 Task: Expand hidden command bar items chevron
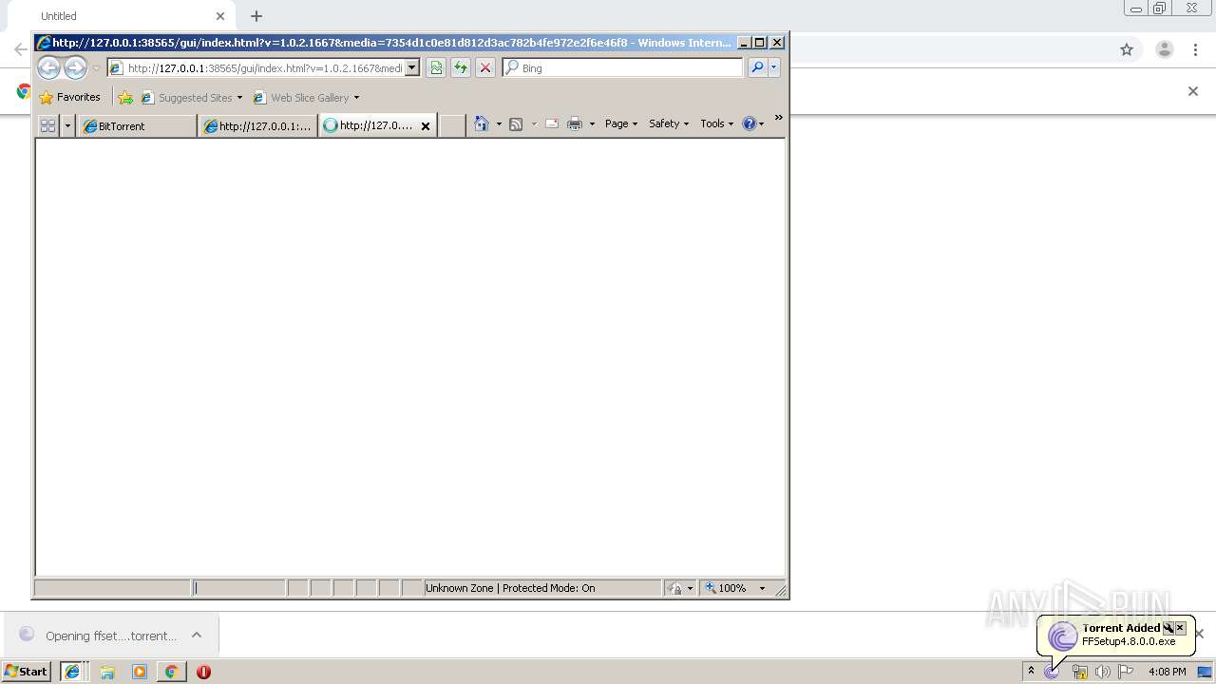point(778,119)
